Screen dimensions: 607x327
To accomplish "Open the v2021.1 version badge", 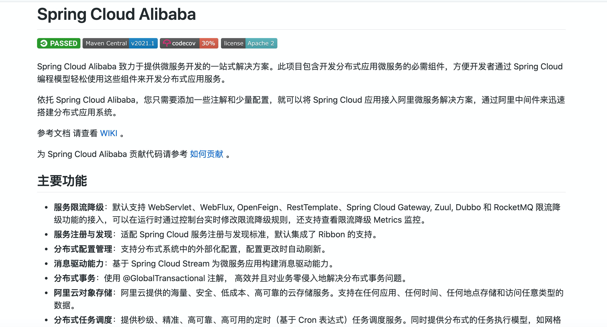I will 143,43.
